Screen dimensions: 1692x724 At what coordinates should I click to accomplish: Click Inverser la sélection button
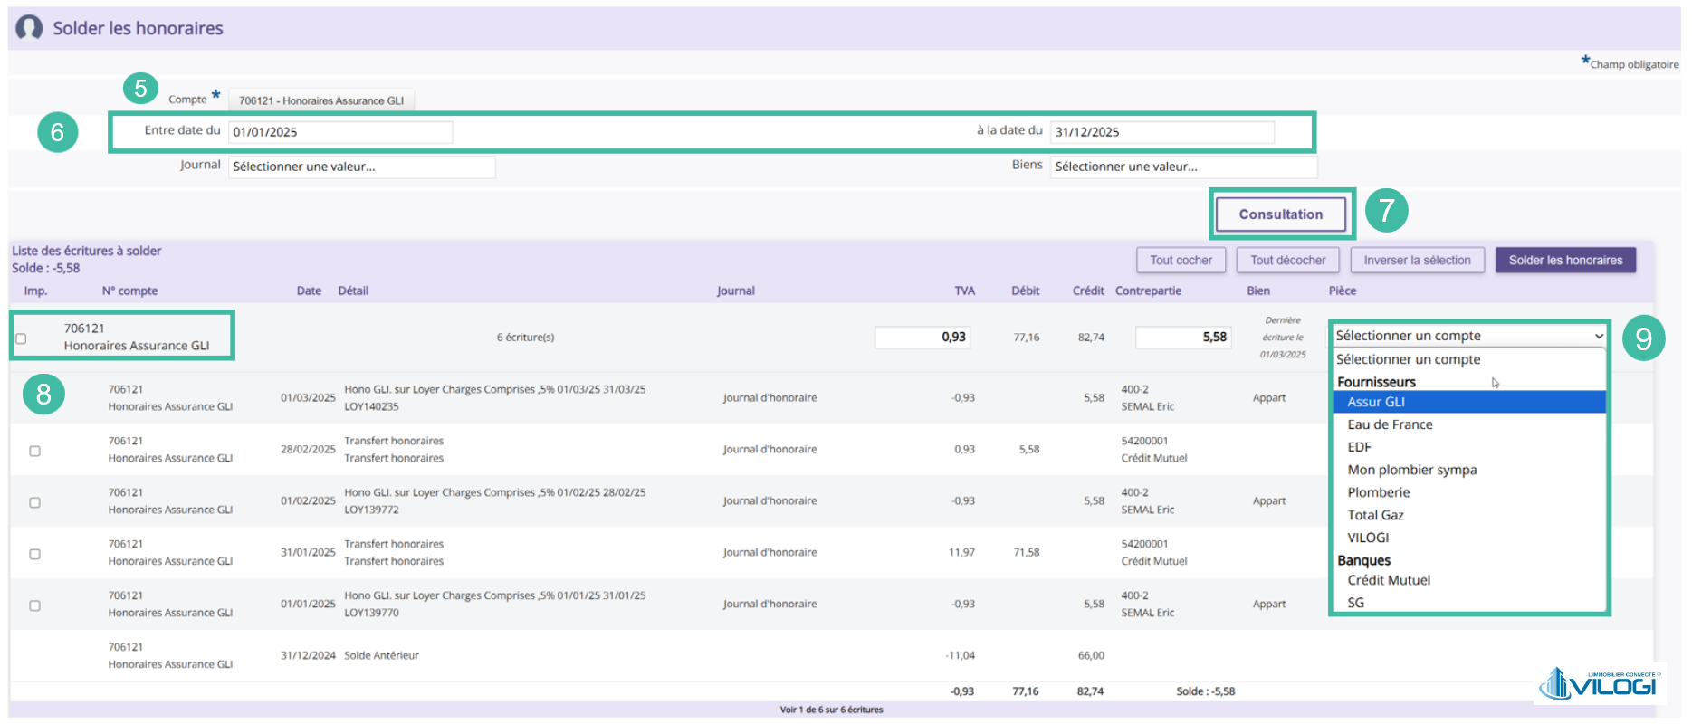tap(1418, 261)
